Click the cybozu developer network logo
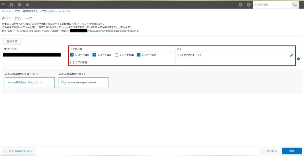 click(83, 83)
